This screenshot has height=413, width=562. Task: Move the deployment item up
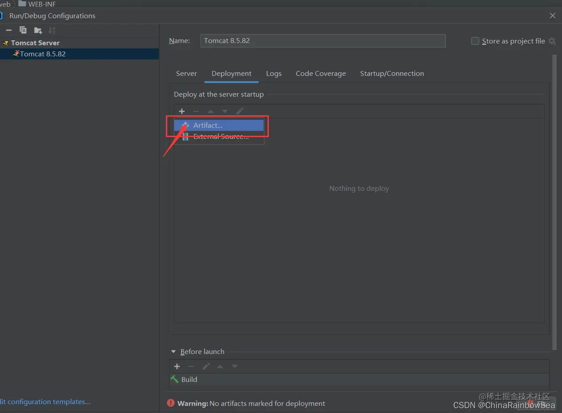tap(211, 111)
